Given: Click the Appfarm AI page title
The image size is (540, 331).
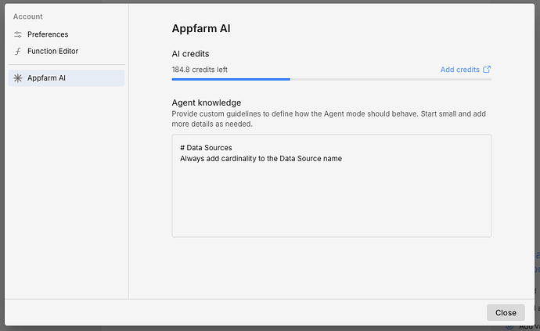Looking at the screenshot, I should coord(201,29).
